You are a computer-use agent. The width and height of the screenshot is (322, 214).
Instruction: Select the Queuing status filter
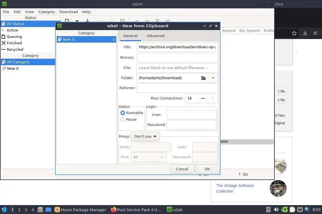point(28,37)
